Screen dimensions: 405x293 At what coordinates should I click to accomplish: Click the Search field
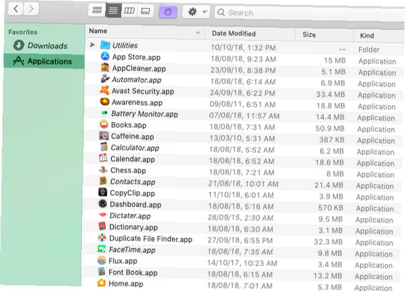coord(309,13)
